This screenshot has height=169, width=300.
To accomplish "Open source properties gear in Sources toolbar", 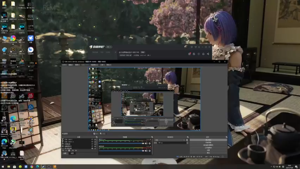I will click(69, 151).
